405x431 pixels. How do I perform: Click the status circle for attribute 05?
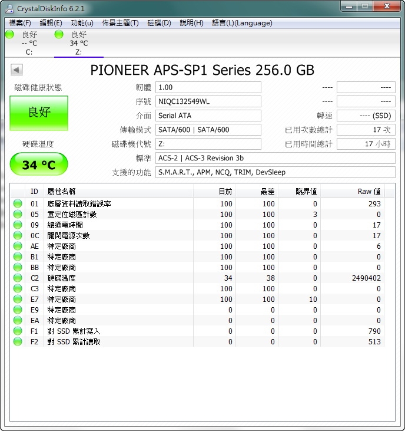(x=18, y=214)
